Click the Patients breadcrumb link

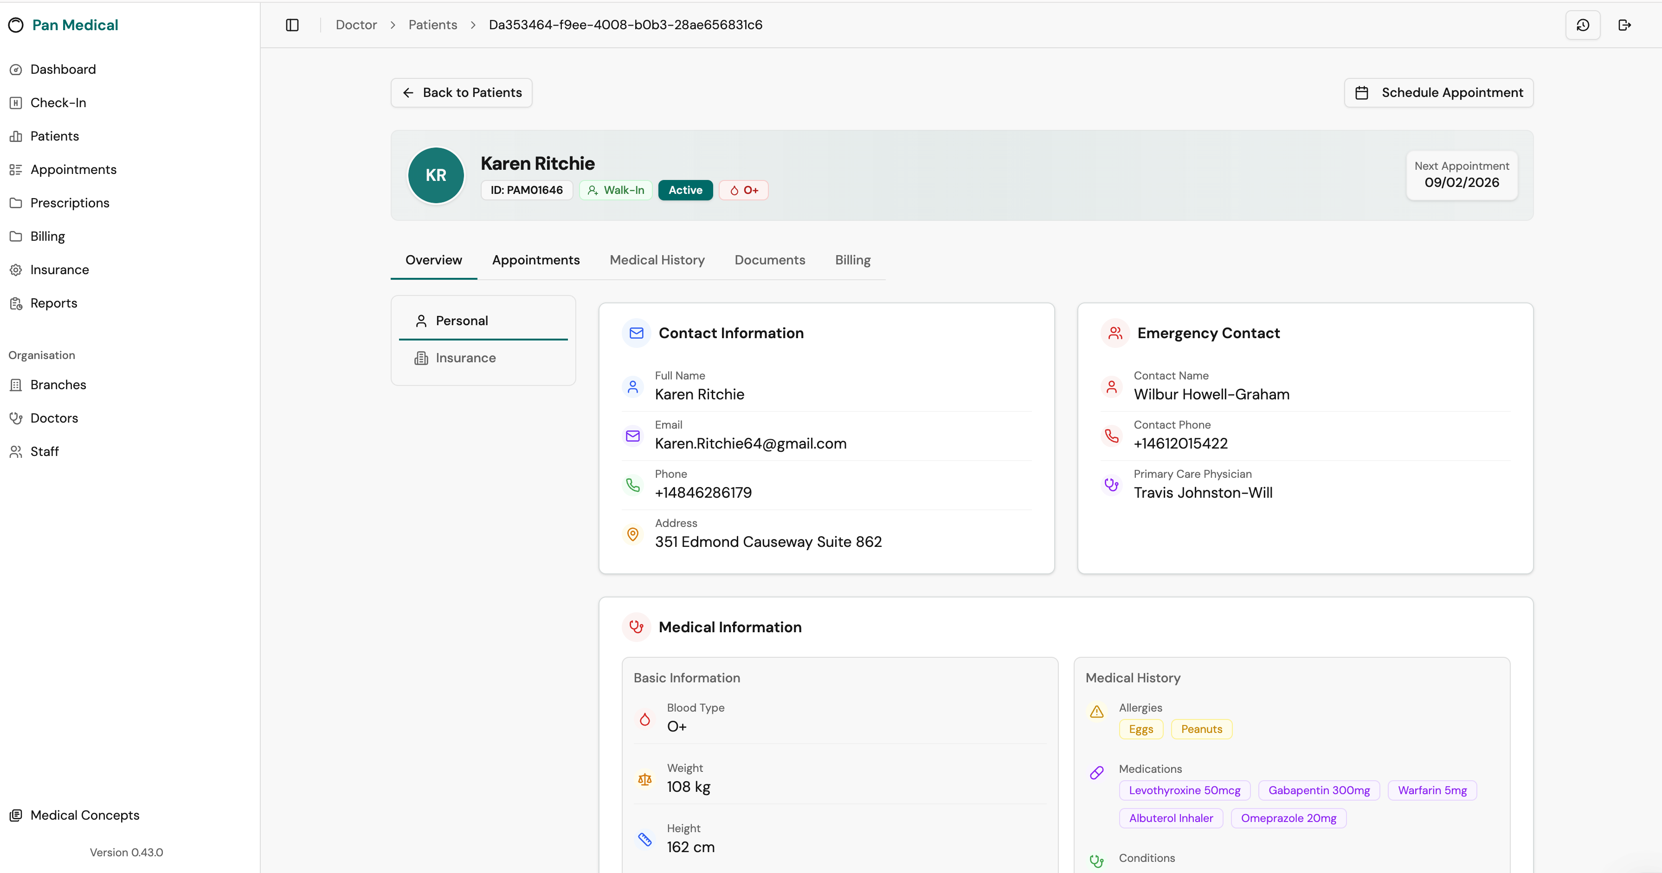pos(432,25)
